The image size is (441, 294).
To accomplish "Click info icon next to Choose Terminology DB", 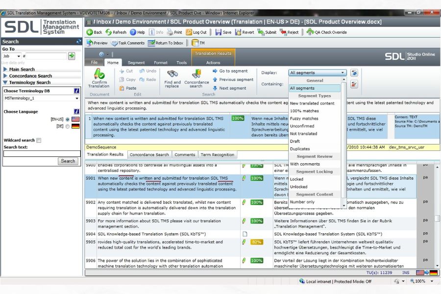I will [76, 91].
